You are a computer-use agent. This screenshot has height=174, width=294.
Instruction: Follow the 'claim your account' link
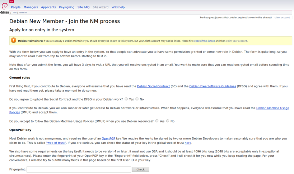[237, 41]
